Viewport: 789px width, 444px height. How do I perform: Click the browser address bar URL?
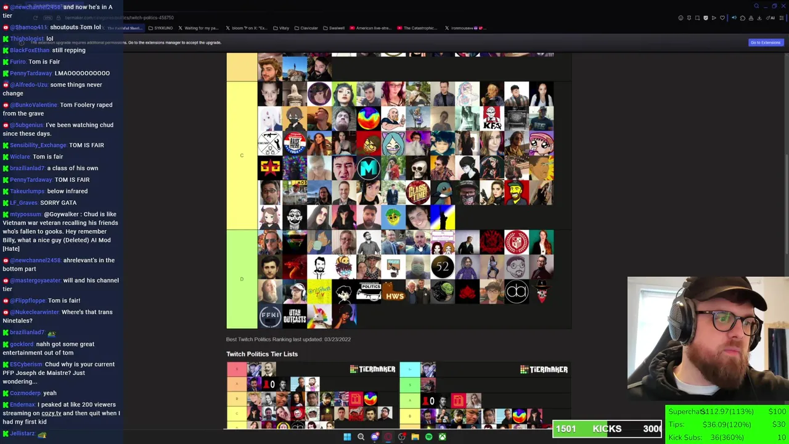[x=119, y=18]
